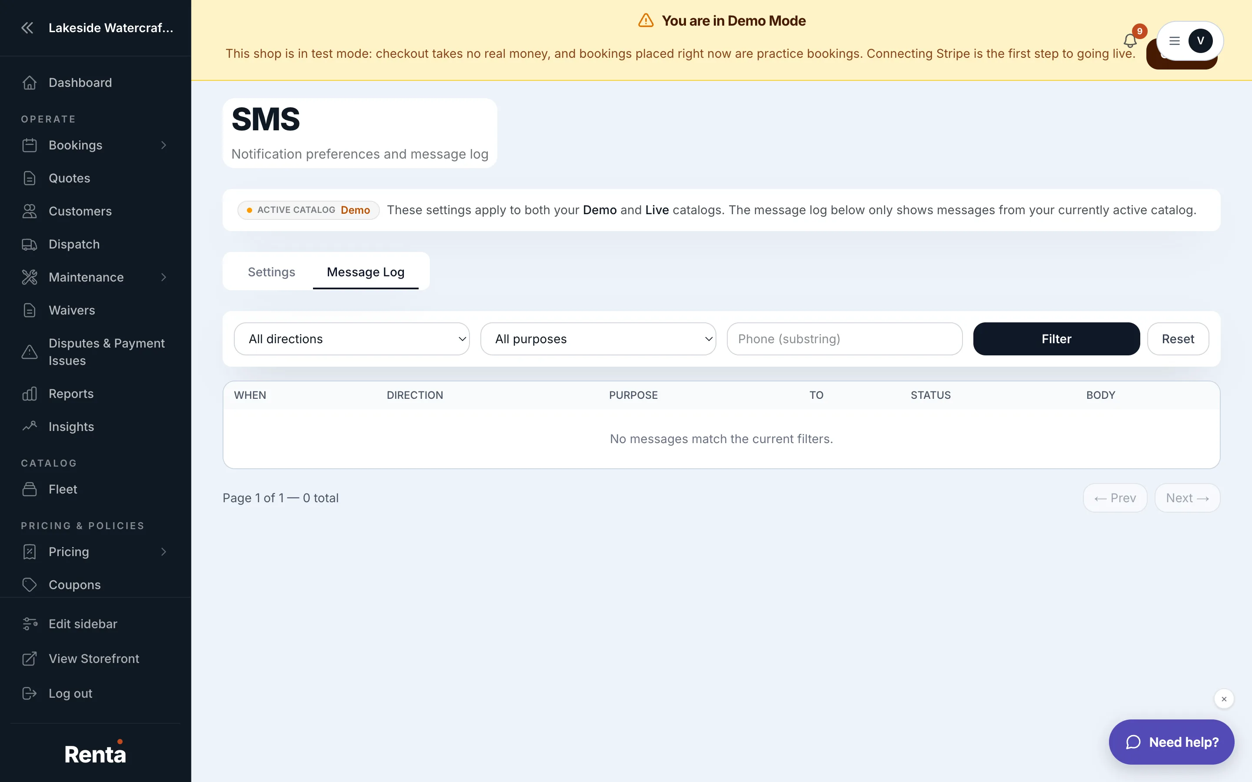Click the Customers people icon
Screen dimensions: 1252x782
pyautogui.click(x=30, y=212)
